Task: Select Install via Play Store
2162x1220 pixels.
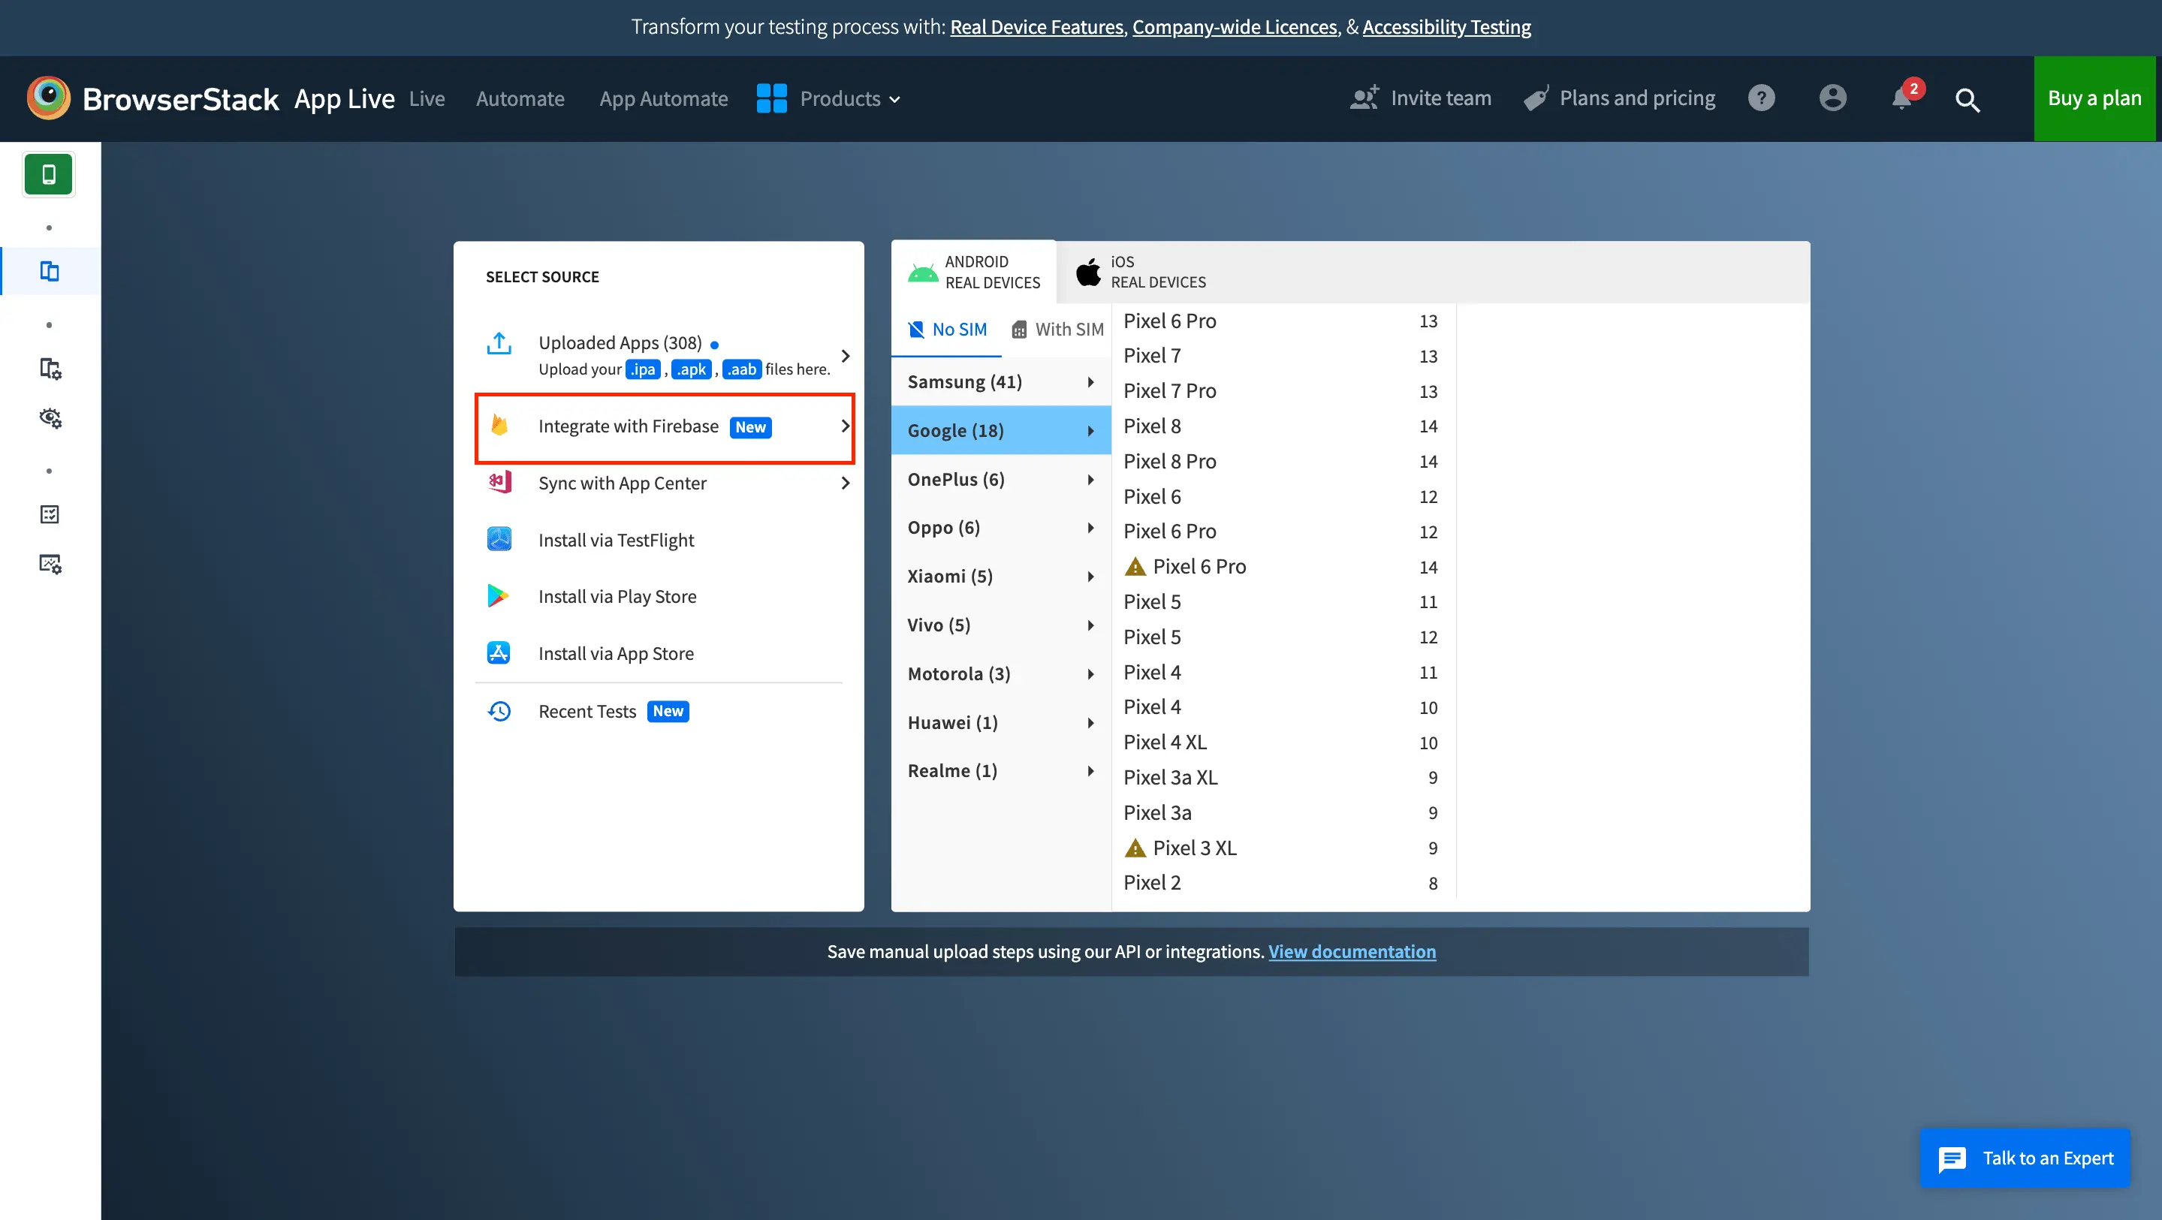Action: (617, 597)
